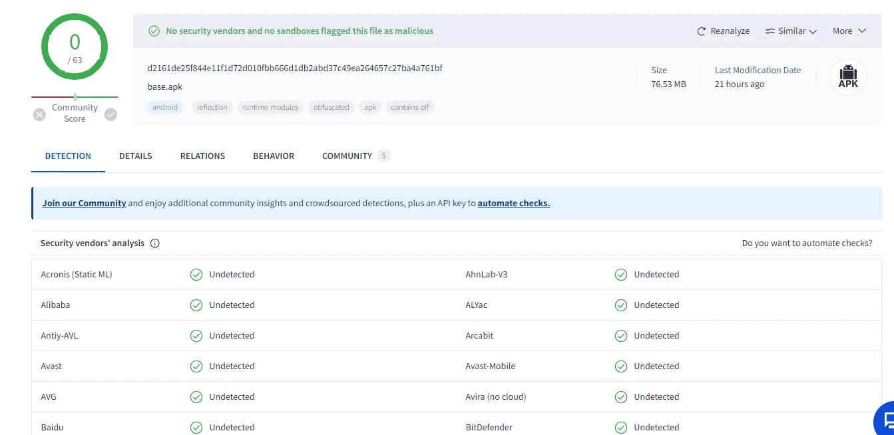The image size is (894, 435).
Task: Expand the More options dropdown
Action: click(849, 31)
